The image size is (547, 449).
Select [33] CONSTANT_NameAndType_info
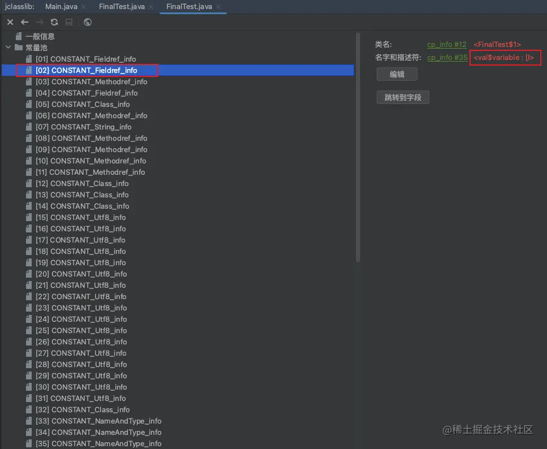(98, 421)
